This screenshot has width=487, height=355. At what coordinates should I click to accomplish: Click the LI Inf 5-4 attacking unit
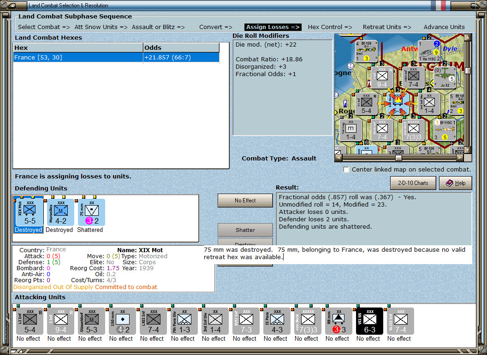pyautogui.click(x=30, y=321)
